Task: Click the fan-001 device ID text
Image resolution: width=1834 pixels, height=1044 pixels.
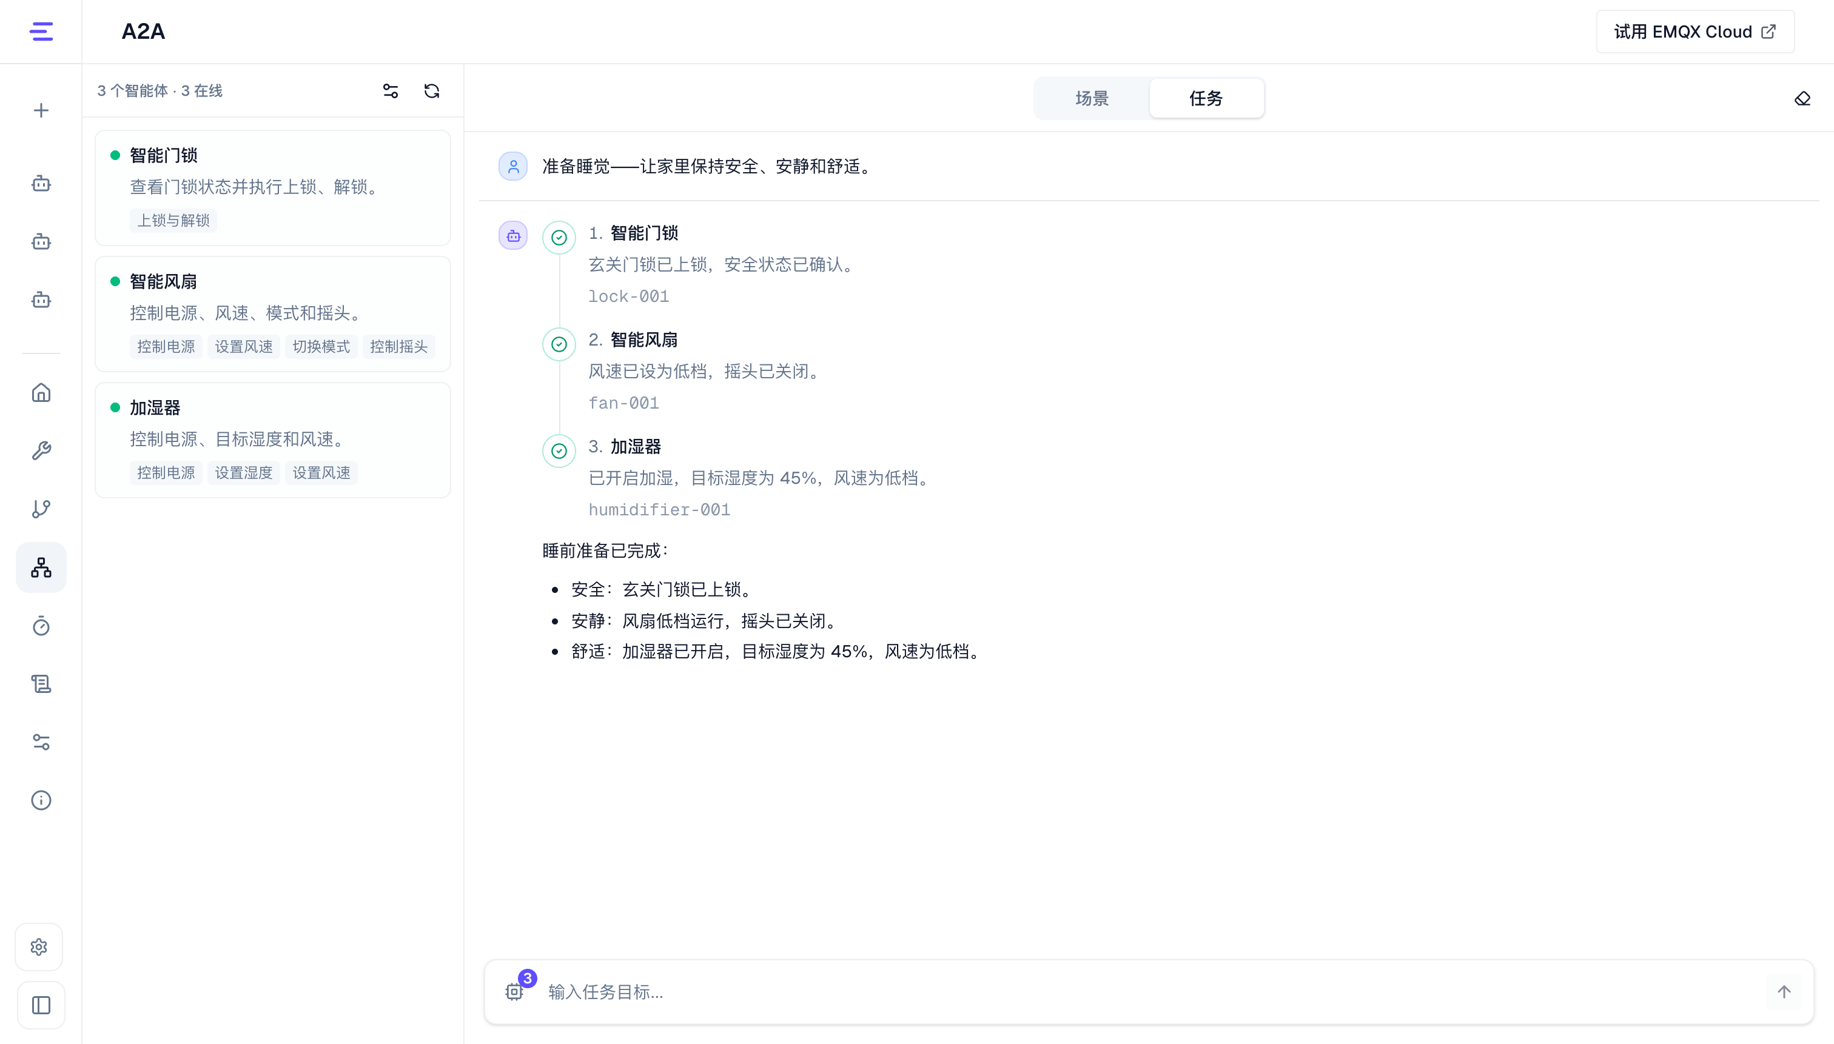Action: (623, 403)
